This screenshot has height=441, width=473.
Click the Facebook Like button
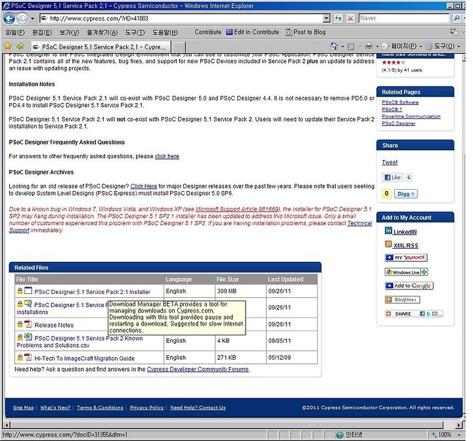click(x=392, y=177)
